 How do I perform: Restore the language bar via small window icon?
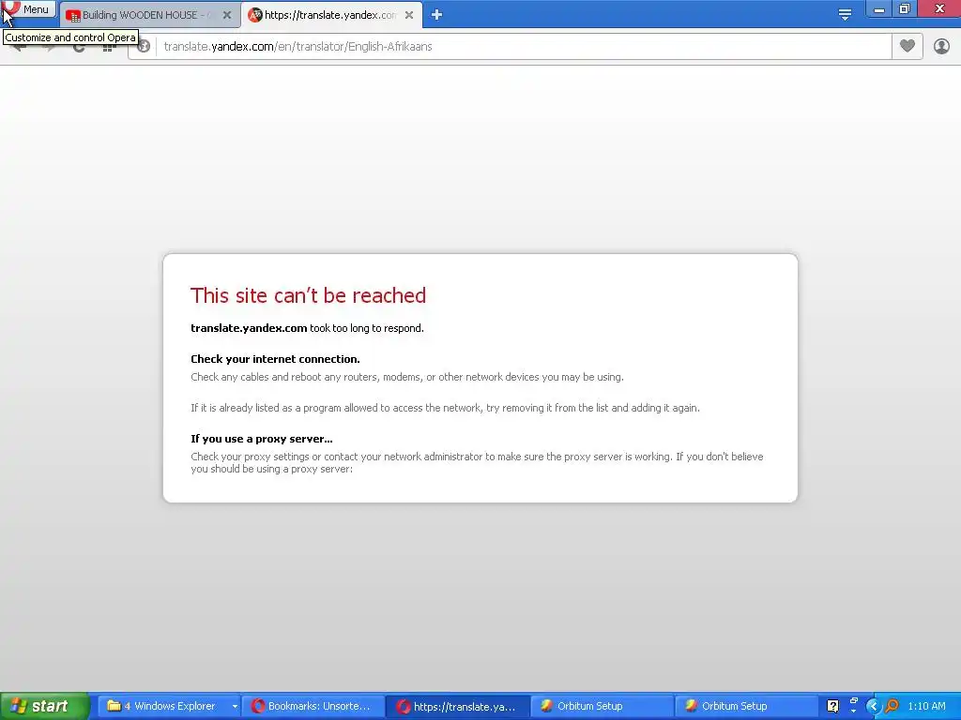[853, 700]
